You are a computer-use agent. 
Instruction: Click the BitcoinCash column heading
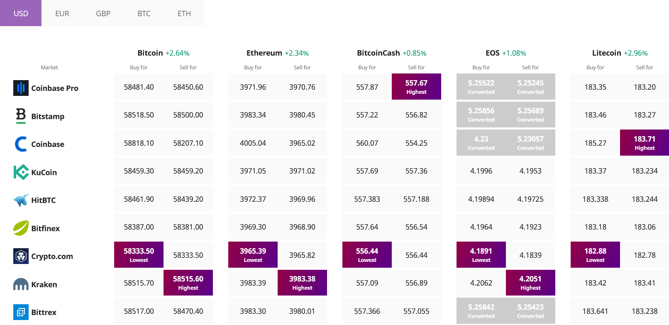coord(378,53)
